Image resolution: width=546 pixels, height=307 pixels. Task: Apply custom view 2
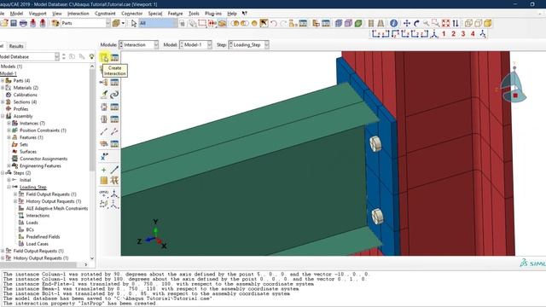[453, 34]
